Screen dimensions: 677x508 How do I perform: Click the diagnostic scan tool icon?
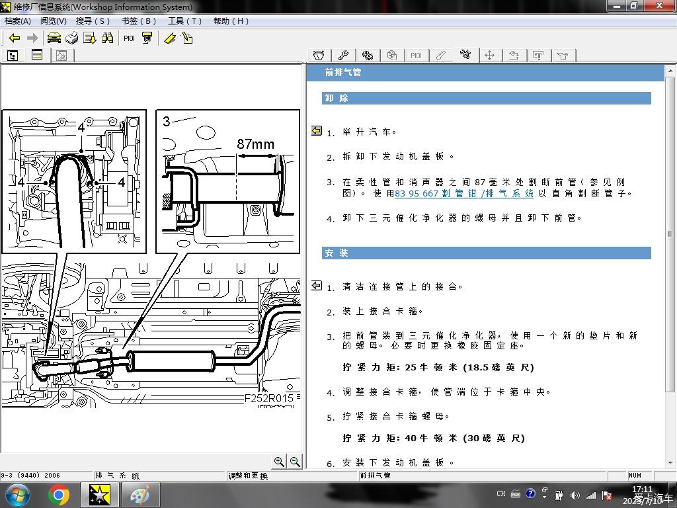[x=147, y=38]
